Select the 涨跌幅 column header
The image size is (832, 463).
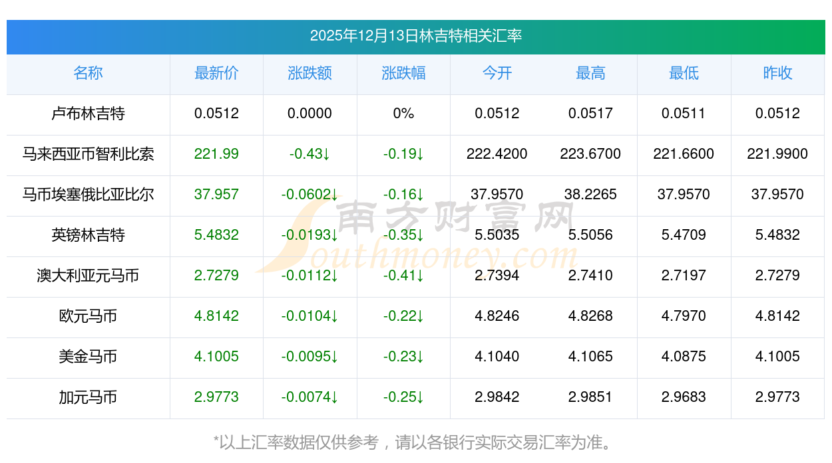pyautogui.click(x=403, y=74)
